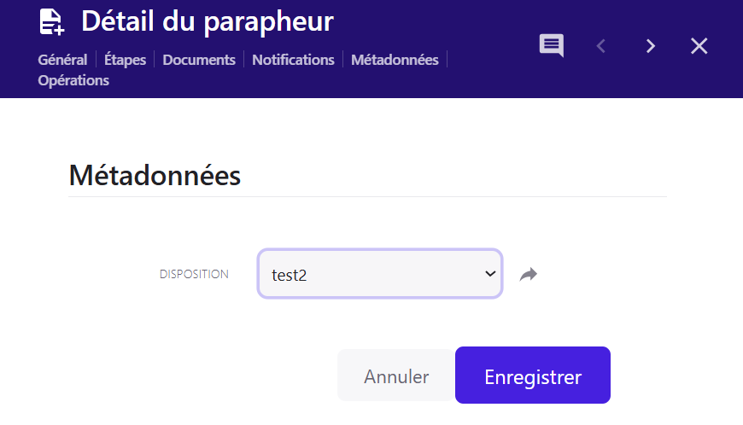Image resolution: width=743 pixels, height=425 pixels.
Task: Open the Étapes tab
Action: point(125,60)
